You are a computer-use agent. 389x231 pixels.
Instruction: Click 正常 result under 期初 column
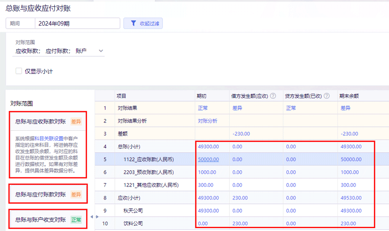pos(203,108)
